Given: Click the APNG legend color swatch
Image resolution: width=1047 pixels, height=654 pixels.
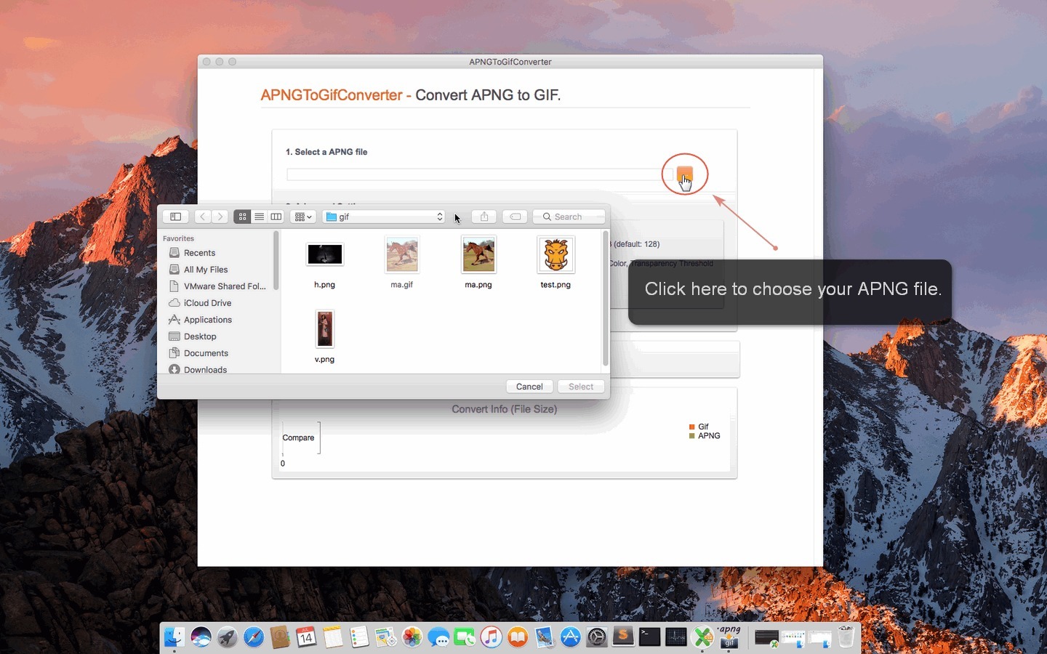Looking at the screenshot, I should pyautogui.click(x=692, y=436).
